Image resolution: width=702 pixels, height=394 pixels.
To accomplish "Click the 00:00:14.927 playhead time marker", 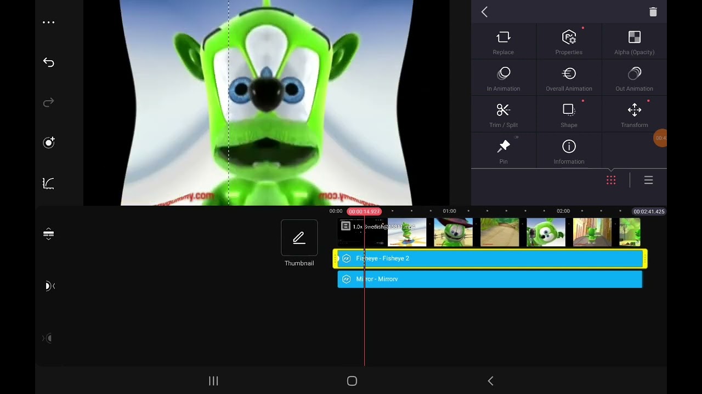I will (x=364, y=211).
